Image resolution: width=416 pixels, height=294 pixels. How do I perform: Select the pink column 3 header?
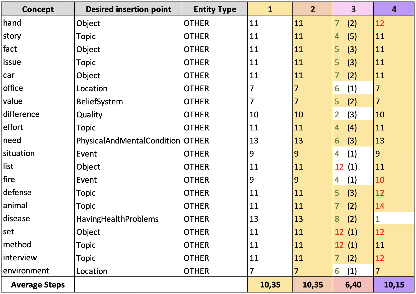tap(353, 9)
